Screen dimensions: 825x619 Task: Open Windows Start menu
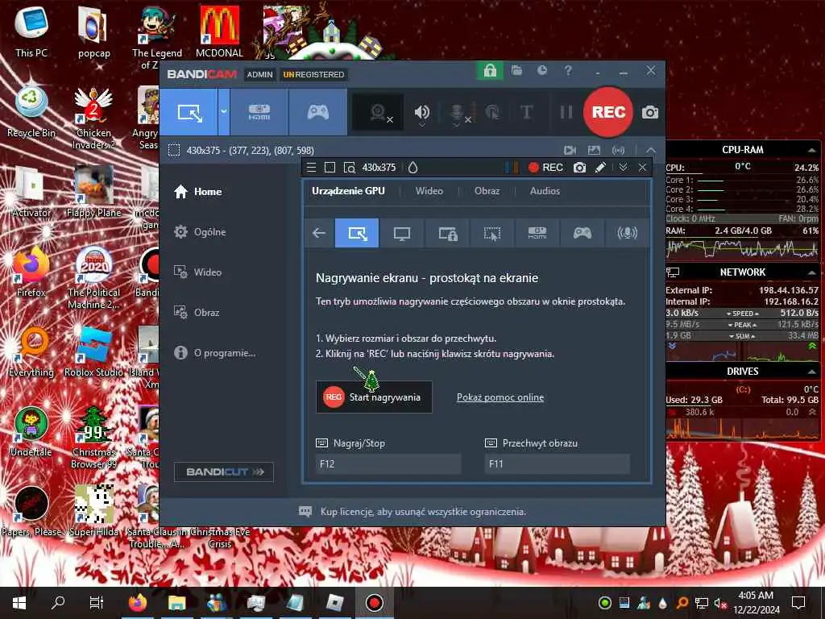coord(19,603)
